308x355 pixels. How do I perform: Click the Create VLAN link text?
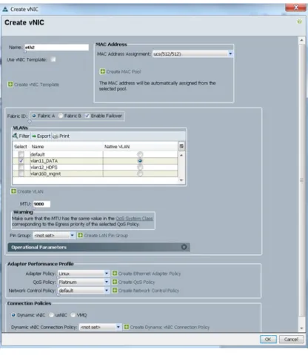(x=30, y=191)
